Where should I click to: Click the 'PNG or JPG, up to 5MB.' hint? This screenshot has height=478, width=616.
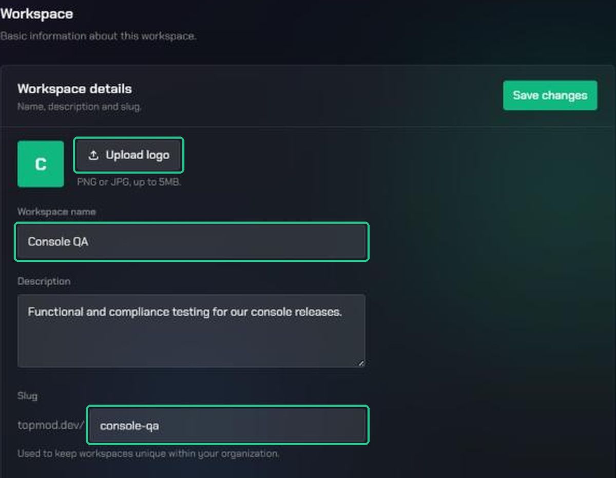click(x=129, y=182)
